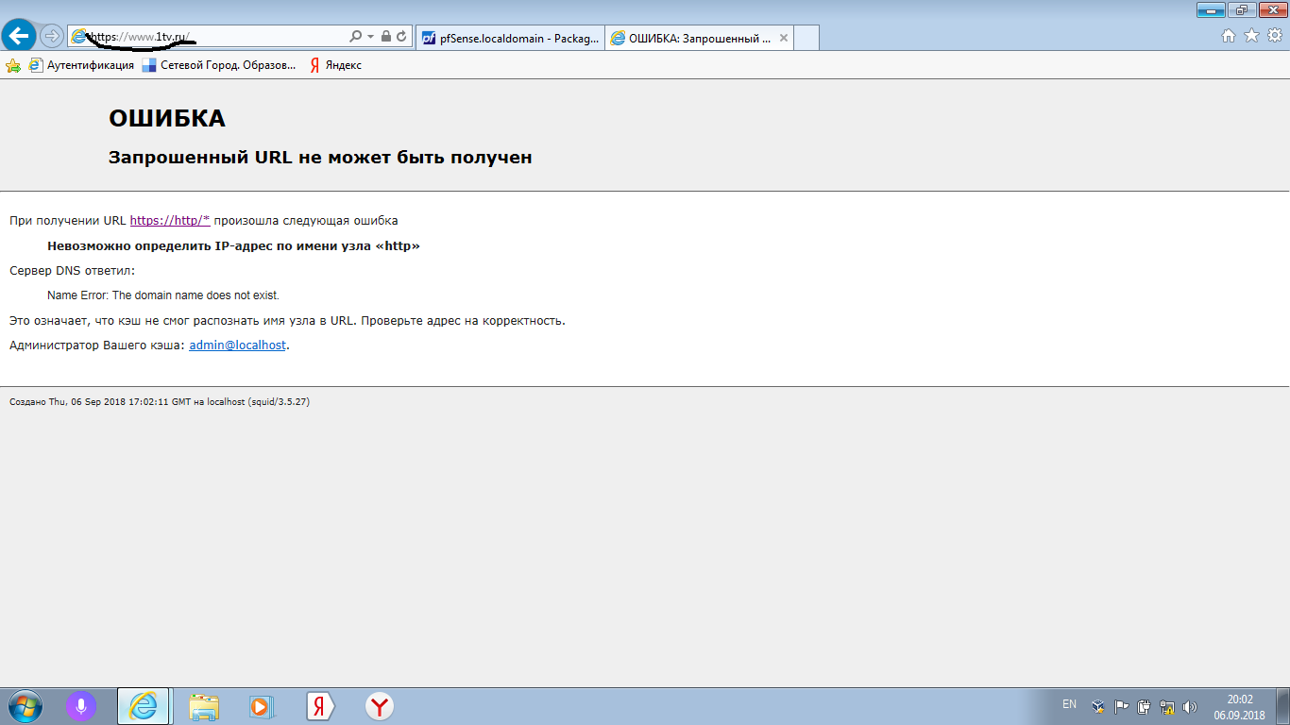Click the security lock icon in address bar
Viewport: 1290px width, 725px height.
(x=386, y=37)
